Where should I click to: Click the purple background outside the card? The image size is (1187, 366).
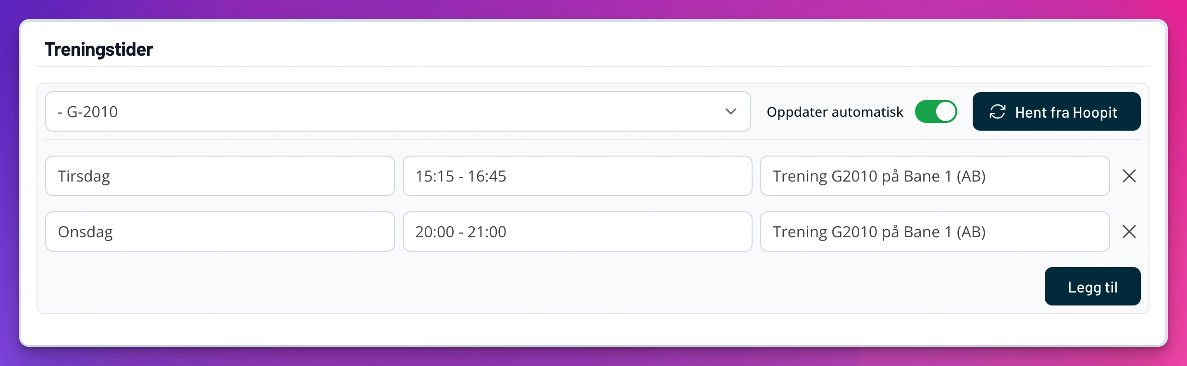point(593,355)
